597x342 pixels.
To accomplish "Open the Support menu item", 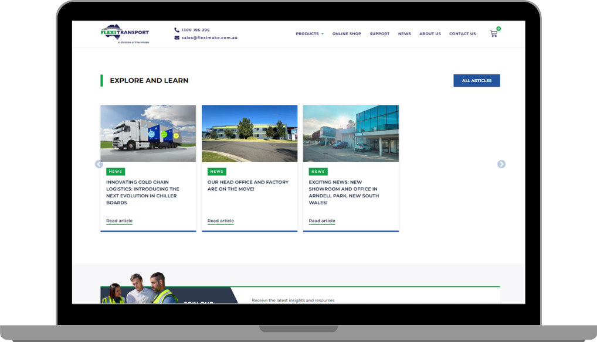I will (x=379, y=34).
